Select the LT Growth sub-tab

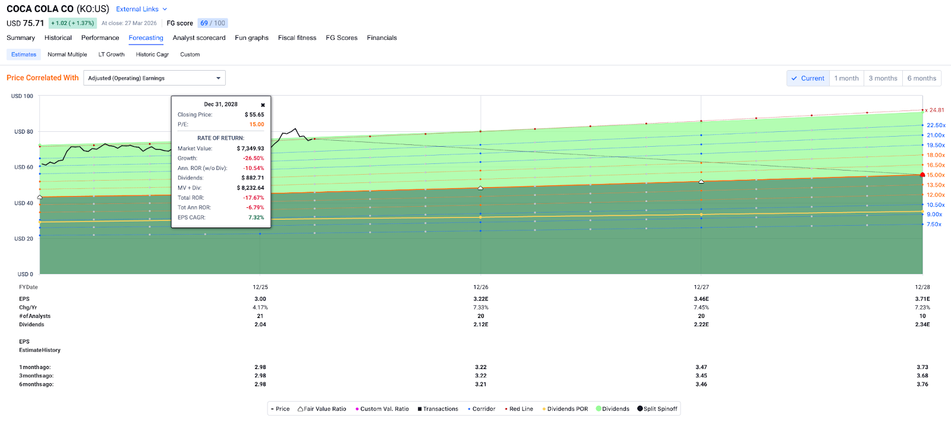point(112,54)
